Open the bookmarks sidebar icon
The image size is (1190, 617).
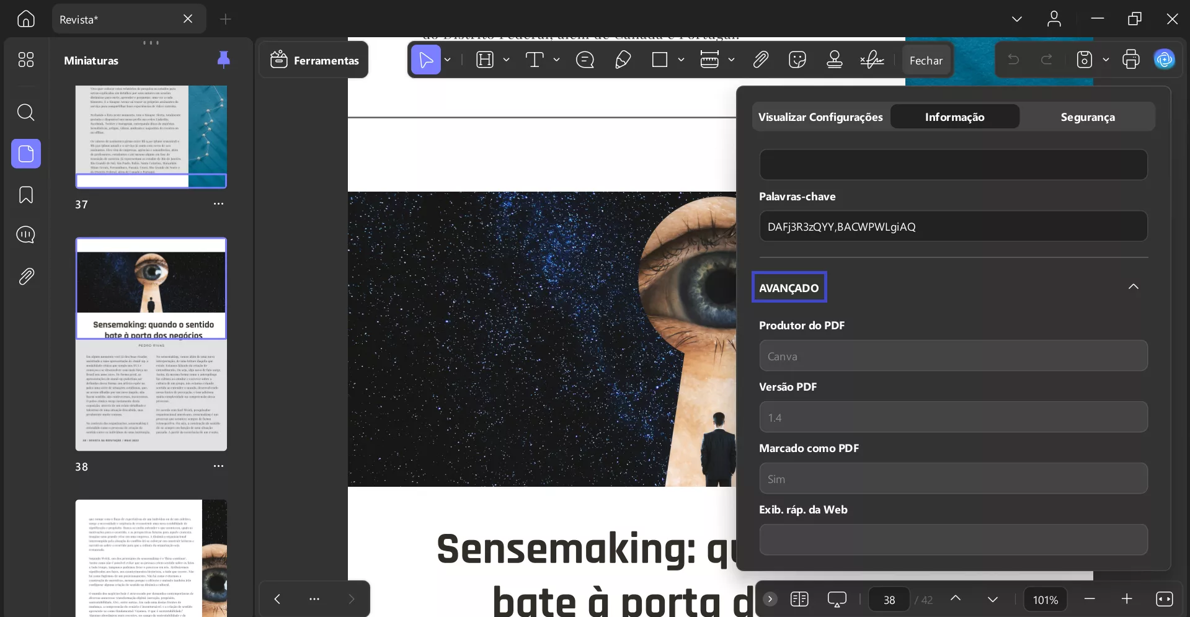[x=25, y=195]
